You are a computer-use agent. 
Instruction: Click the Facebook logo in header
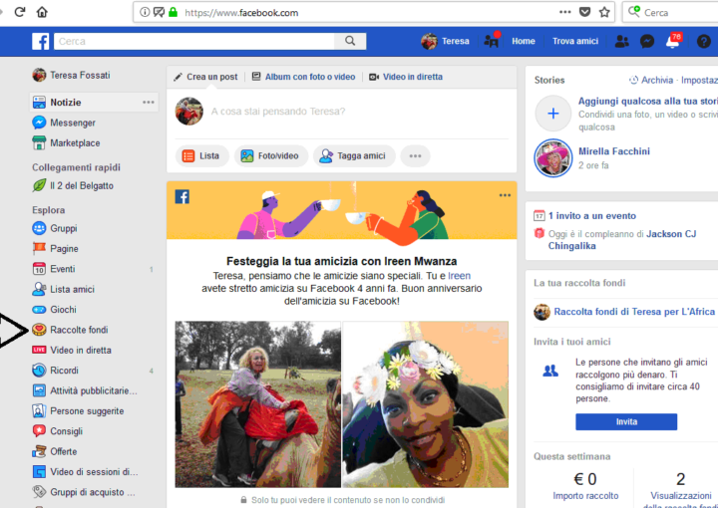click(41, 41)
